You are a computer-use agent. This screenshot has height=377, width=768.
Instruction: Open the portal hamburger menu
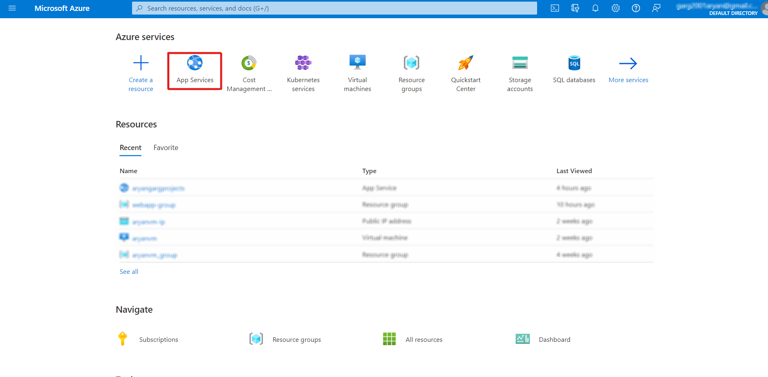12,8
